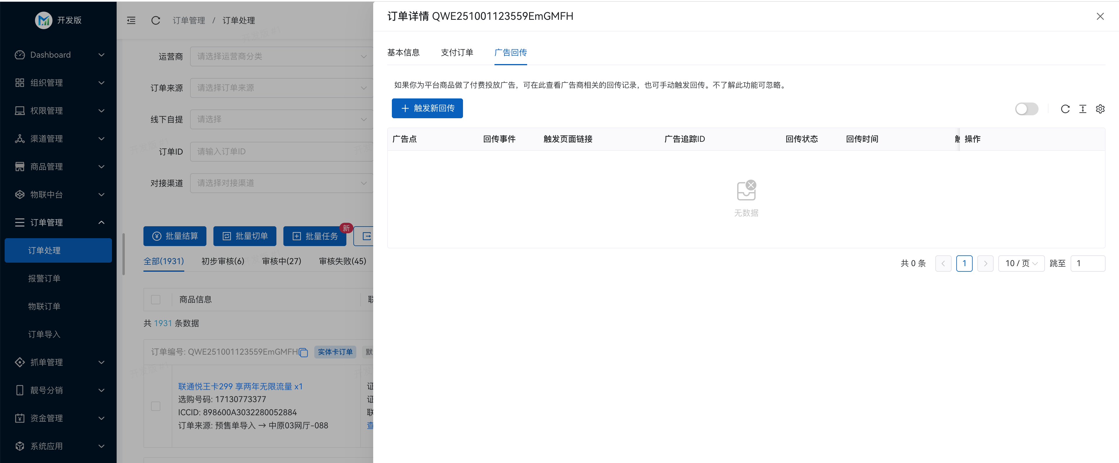
Task: Click the row density icon in ad panel
Action: click(1083, 109)
